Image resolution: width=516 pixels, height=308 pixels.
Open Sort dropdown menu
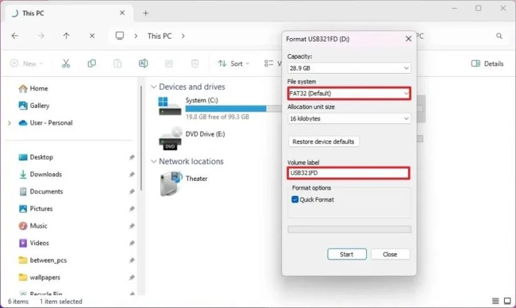coord(233,63)
